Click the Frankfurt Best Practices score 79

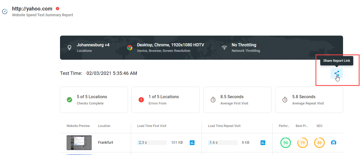coord(302,143)
